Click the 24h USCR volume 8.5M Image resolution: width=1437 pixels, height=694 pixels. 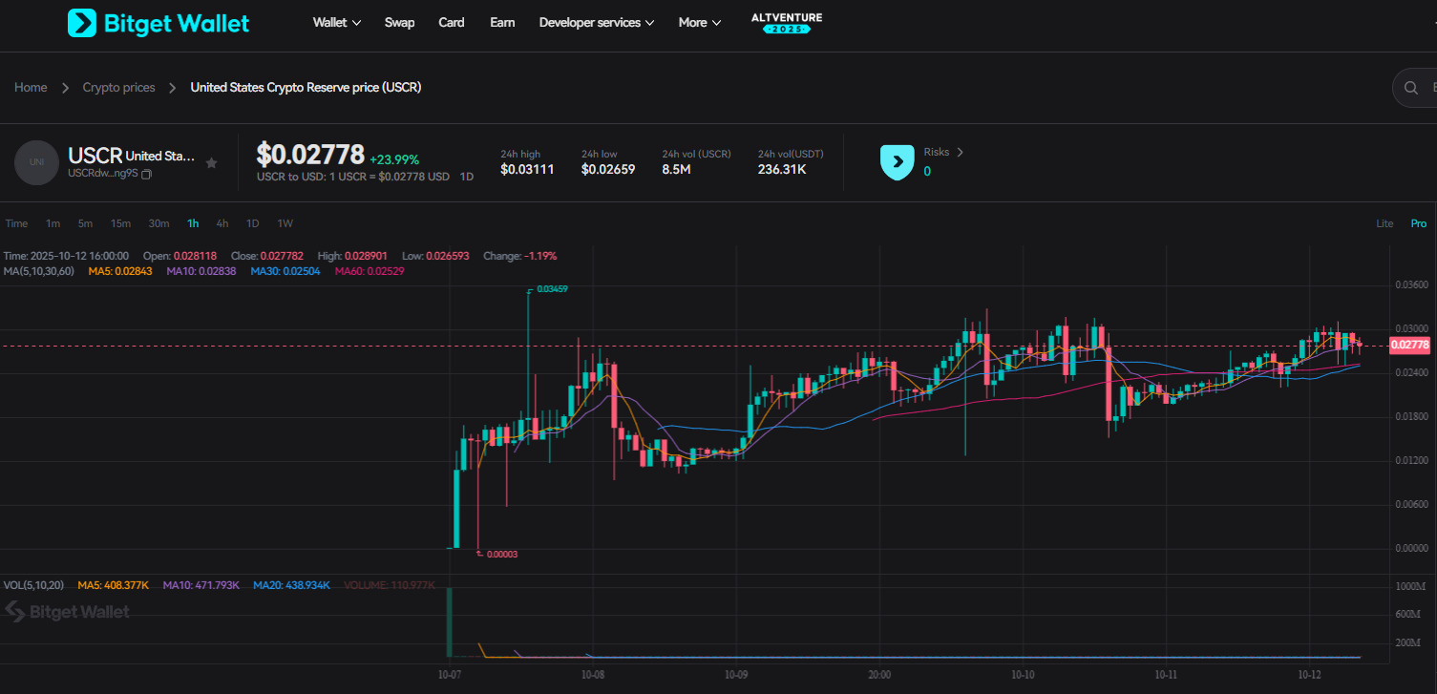[677, 170]
